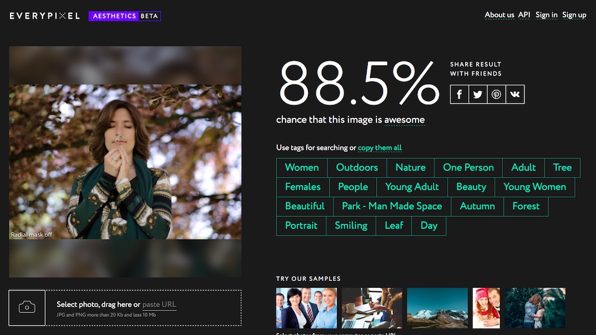596x335 pixels.
Task: Click 'JPG and PNG more than 20 Kb' note
Action: pos(106,315)
